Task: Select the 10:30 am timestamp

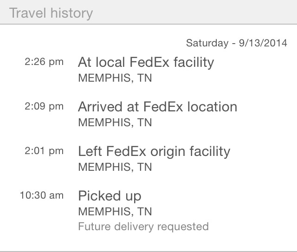Action: pyautogui.click(x=42, y=195)
